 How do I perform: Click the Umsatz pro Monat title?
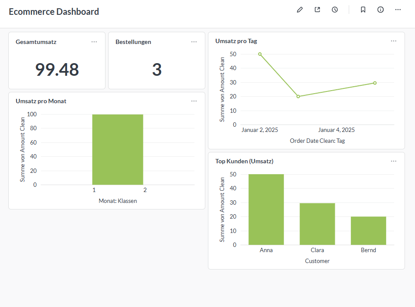point(41,101)
